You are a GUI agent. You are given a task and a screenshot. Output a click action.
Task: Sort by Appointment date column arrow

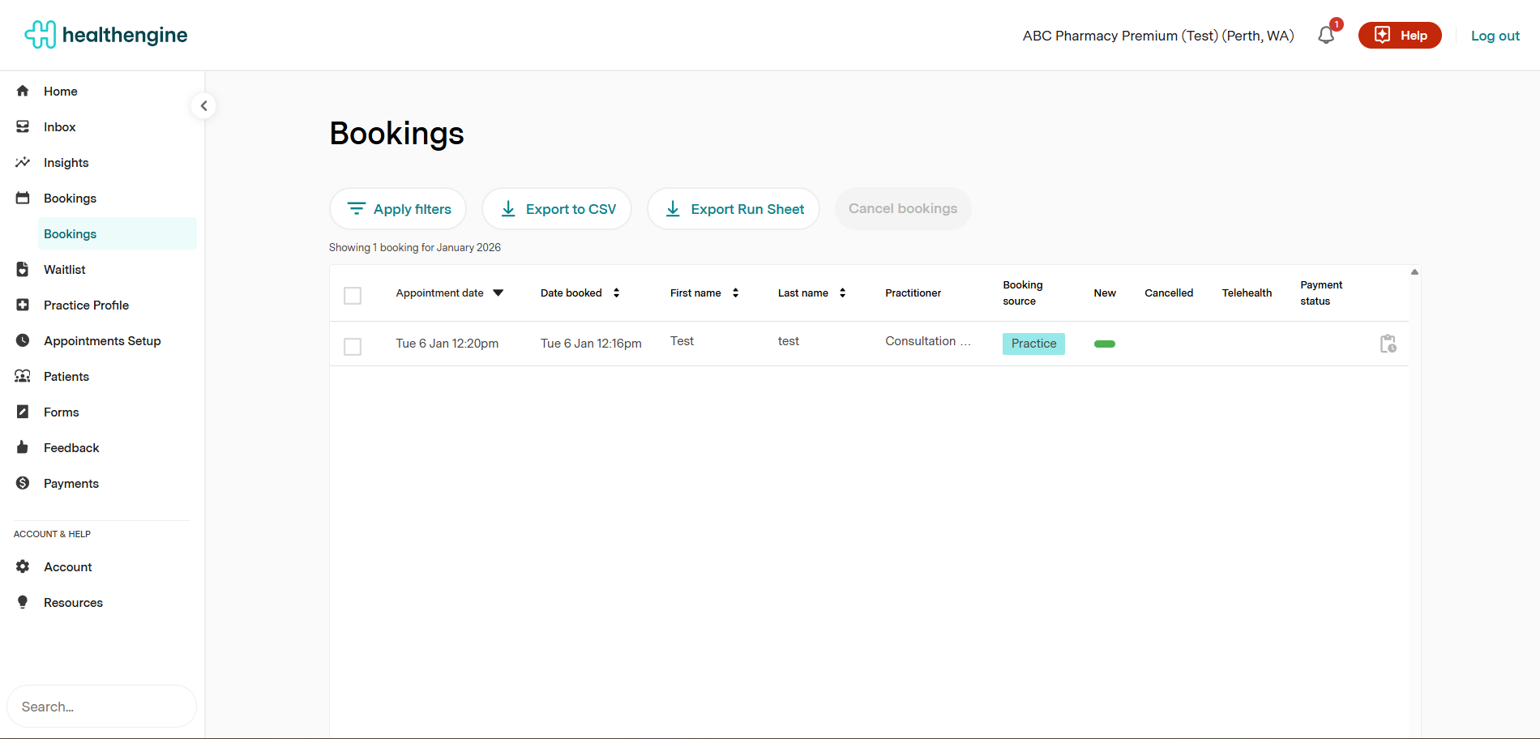coord(498,293)
